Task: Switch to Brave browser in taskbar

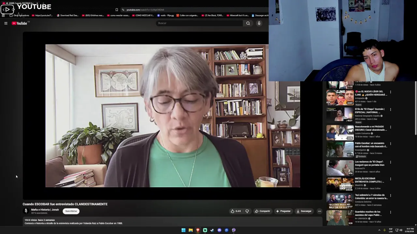Action: click(x=198, y=230)
